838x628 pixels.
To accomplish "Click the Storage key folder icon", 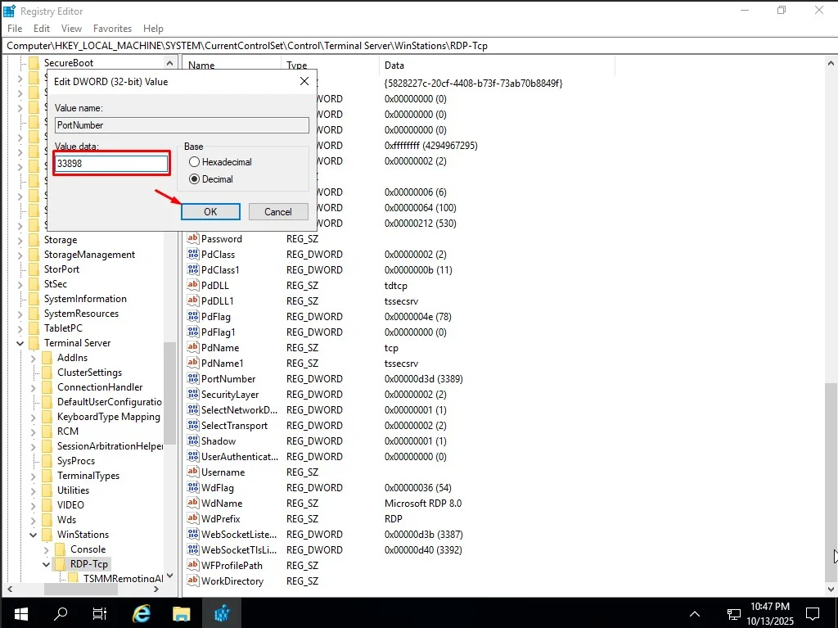I will [35, 239].
